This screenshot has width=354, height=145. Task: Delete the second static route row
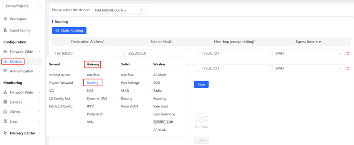pos(348,68)
